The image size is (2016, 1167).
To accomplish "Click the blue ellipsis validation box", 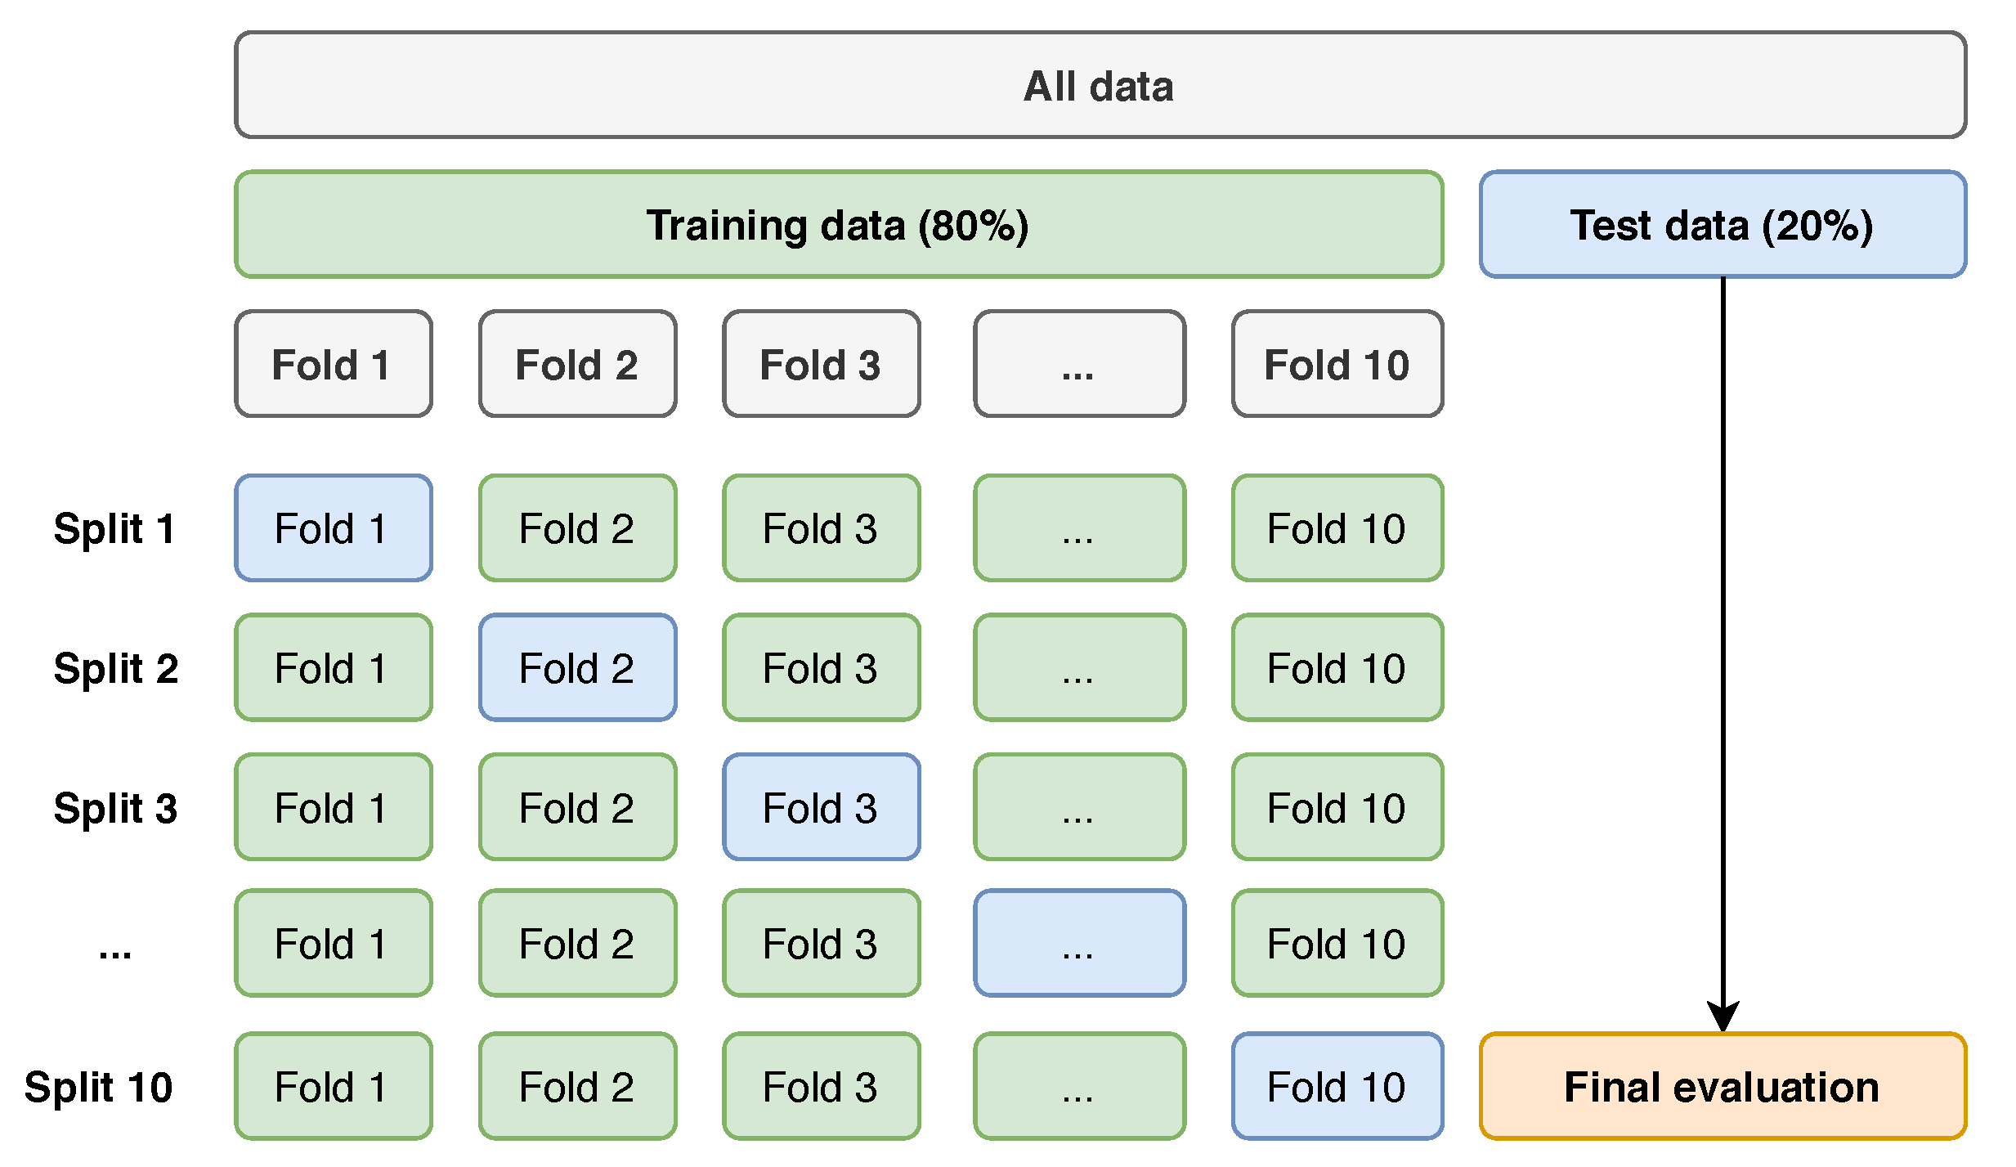I will point(1078,943).
